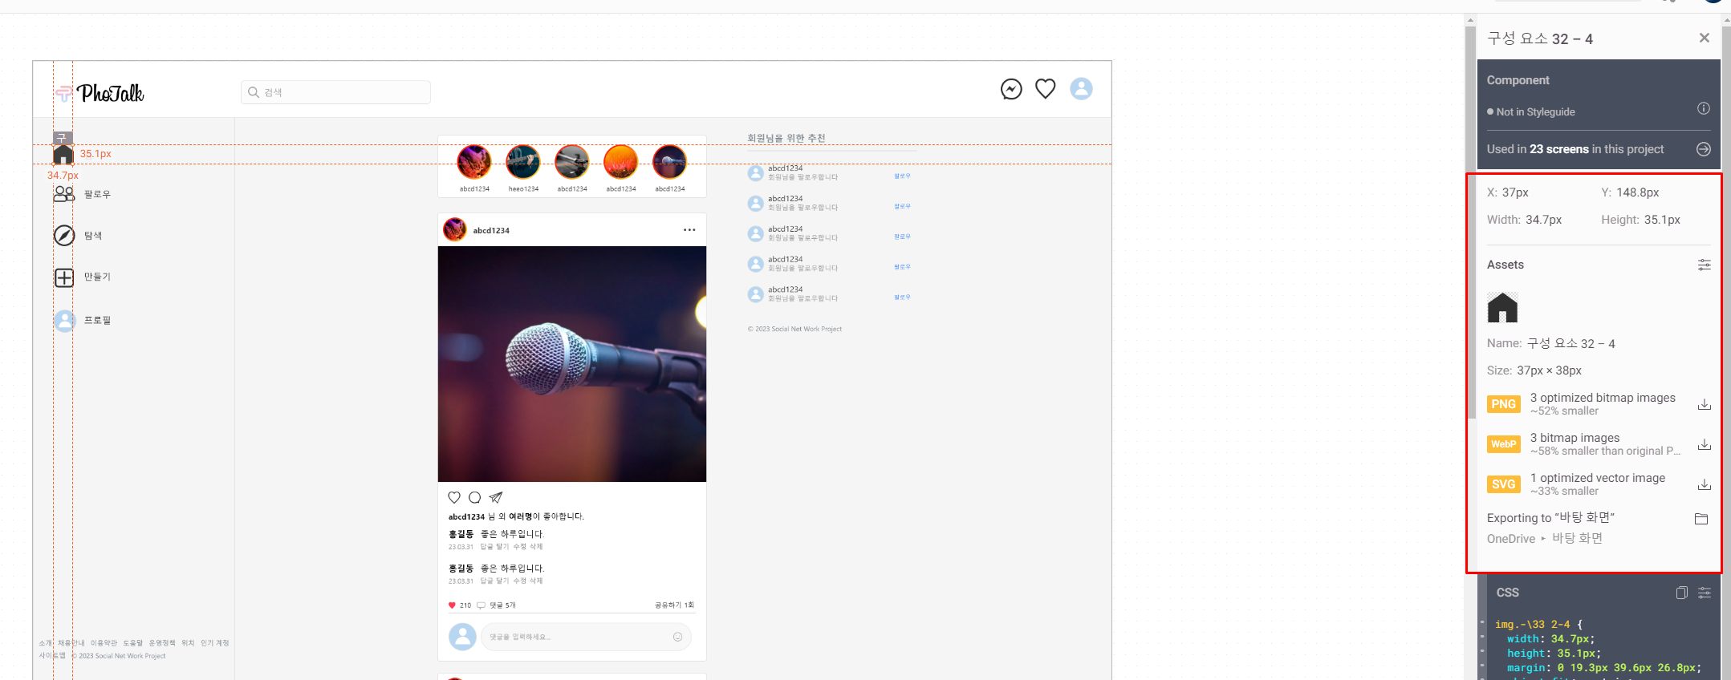Download the PNG optimized bitmap images

[x=1705, y=404]
